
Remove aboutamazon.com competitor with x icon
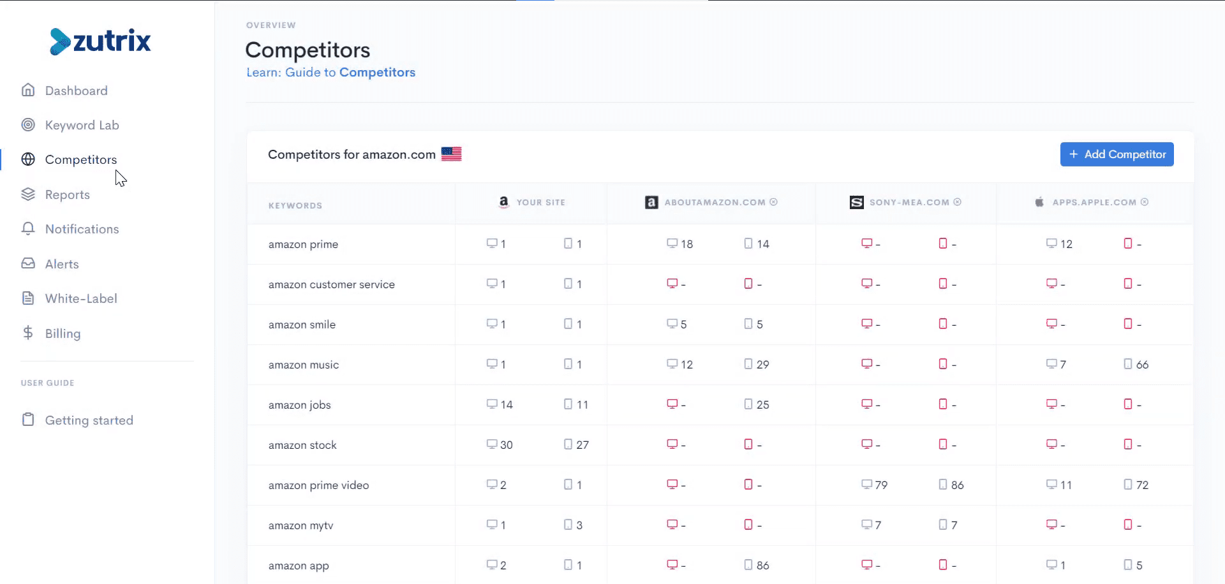coord(773,202)
